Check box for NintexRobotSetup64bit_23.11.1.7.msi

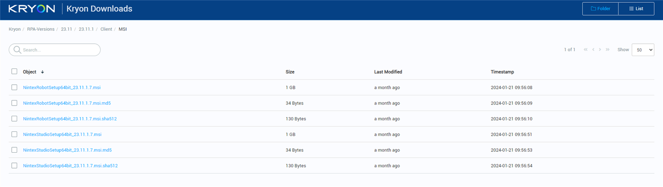point(14,87)
